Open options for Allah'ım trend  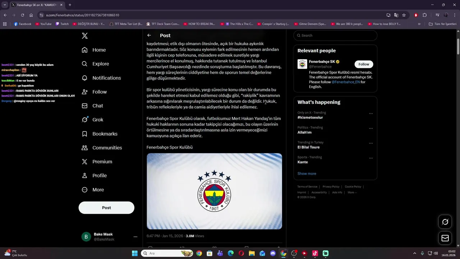[x=371, y=128]
